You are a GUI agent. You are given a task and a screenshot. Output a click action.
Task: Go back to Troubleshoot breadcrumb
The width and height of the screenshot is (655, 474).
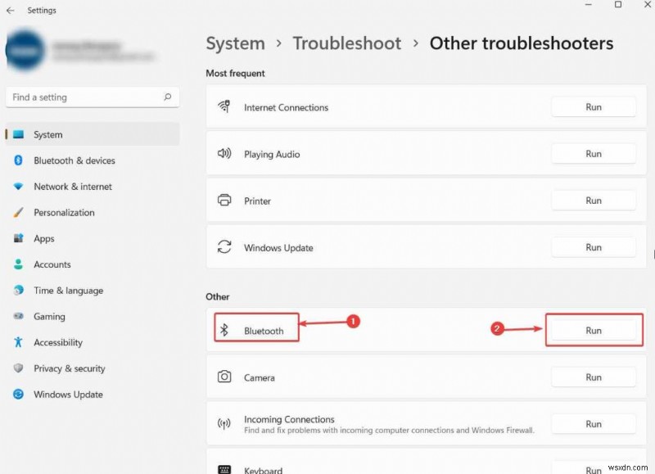346,43
